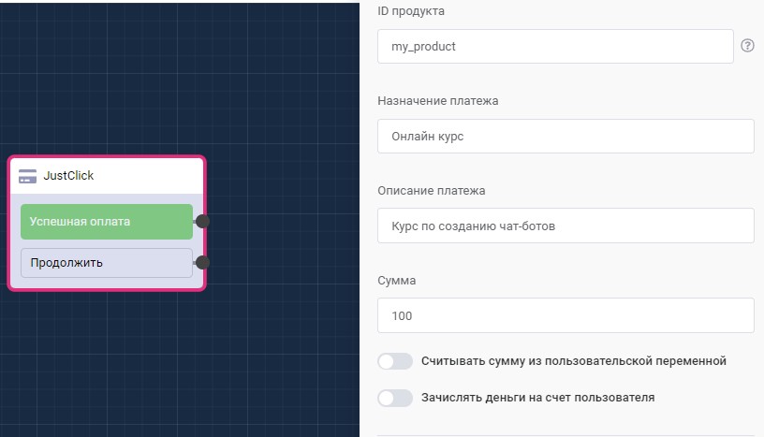The height and width of the screenshot is (437, 764).
Task: Enable the Зачислять деньги на счет switch
Action: pos(394,398)
